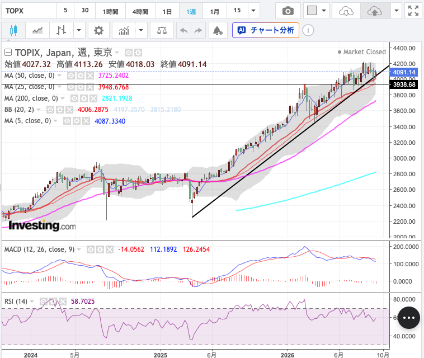Remove the MA (5, close, 0) indicator
Image resolution: width=424 pixels, height=358 pixels.
tap(86, 121)
